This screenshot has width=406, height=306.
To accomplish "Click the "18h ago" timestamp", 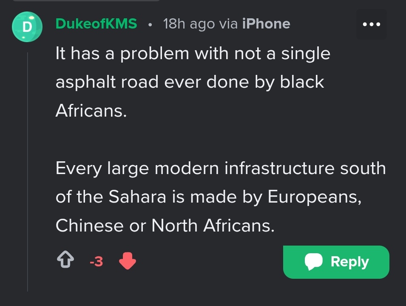I will 189,24.
